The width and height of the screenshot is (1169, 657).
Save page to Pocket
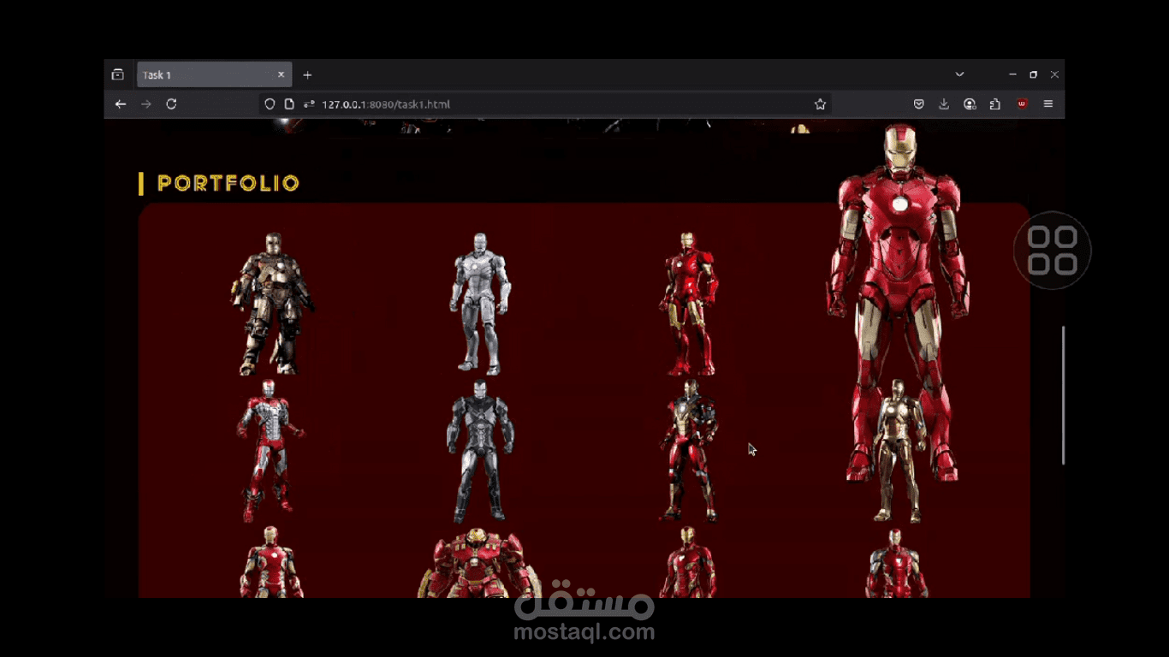click(x=919, y=104)
